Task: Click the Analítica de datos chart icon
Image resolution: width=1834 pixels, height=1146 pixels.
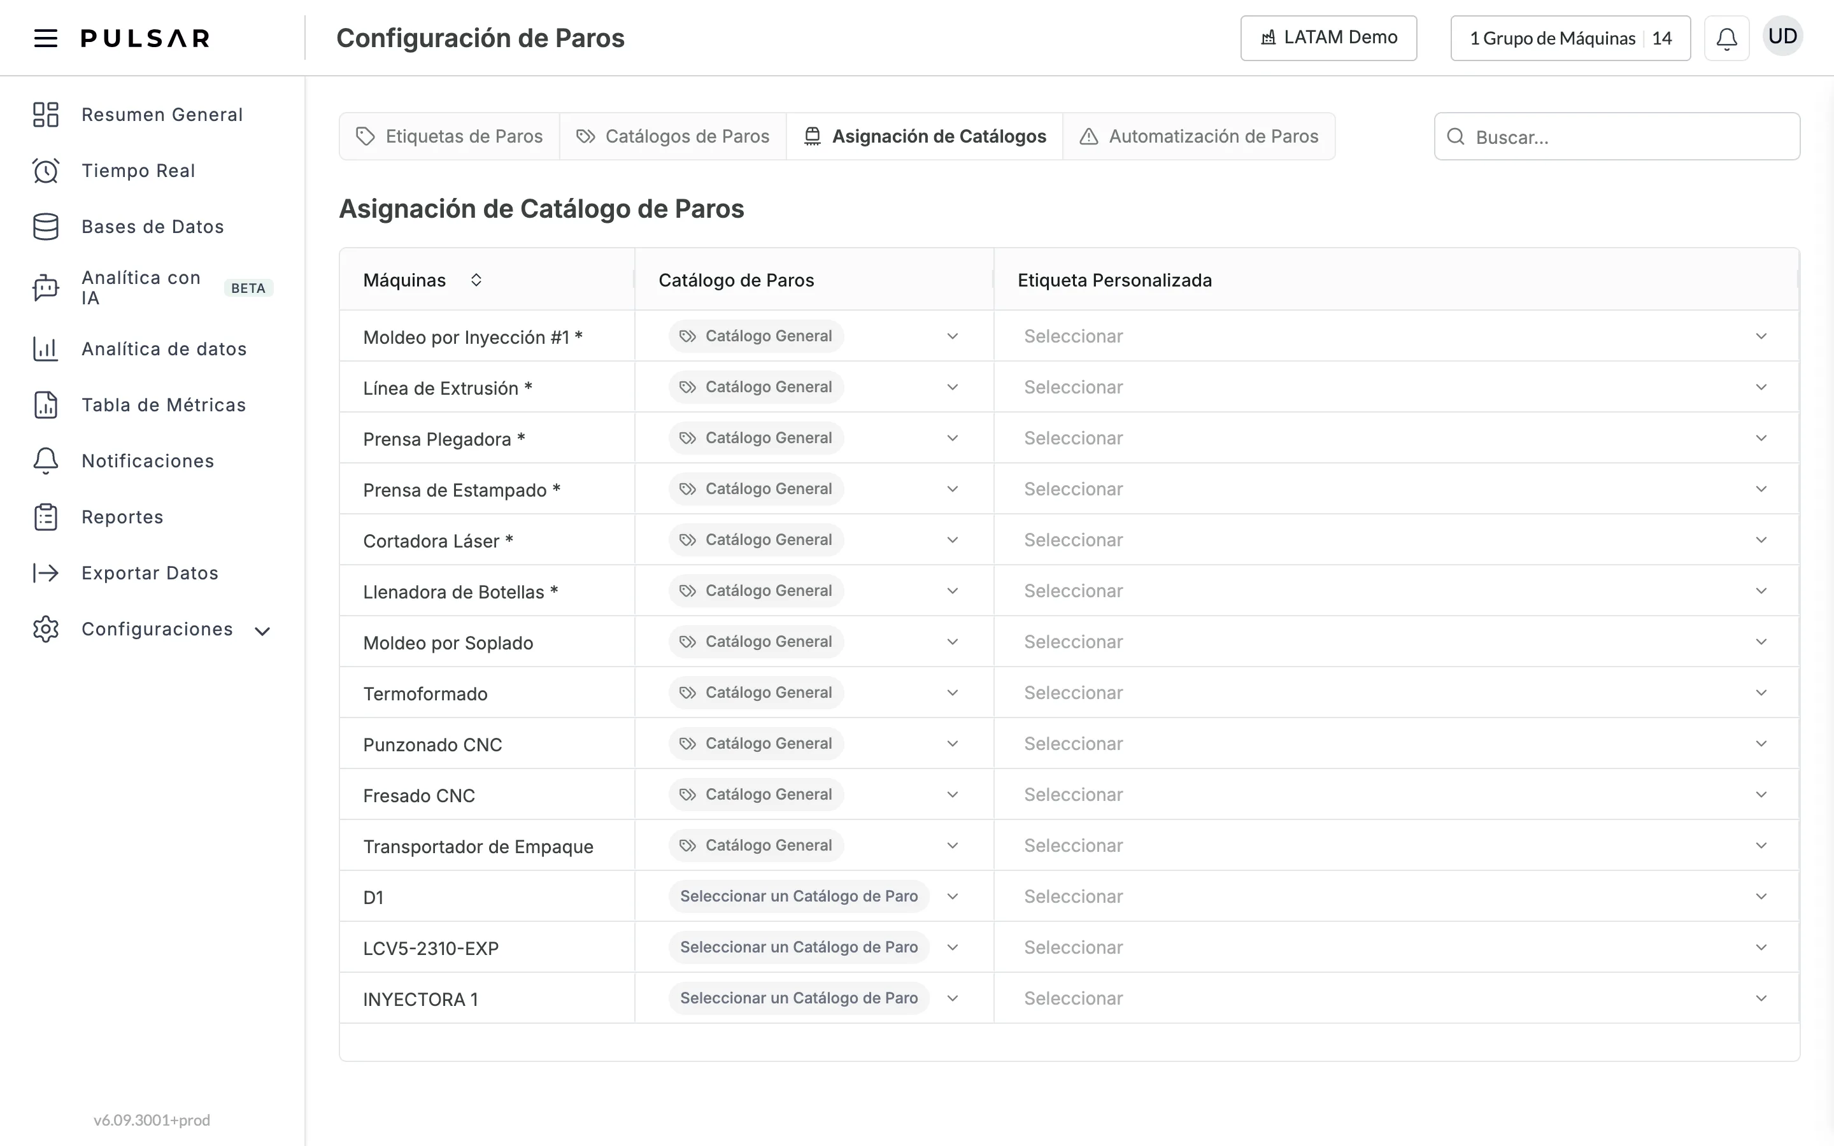Action: [x=45, y=349]
